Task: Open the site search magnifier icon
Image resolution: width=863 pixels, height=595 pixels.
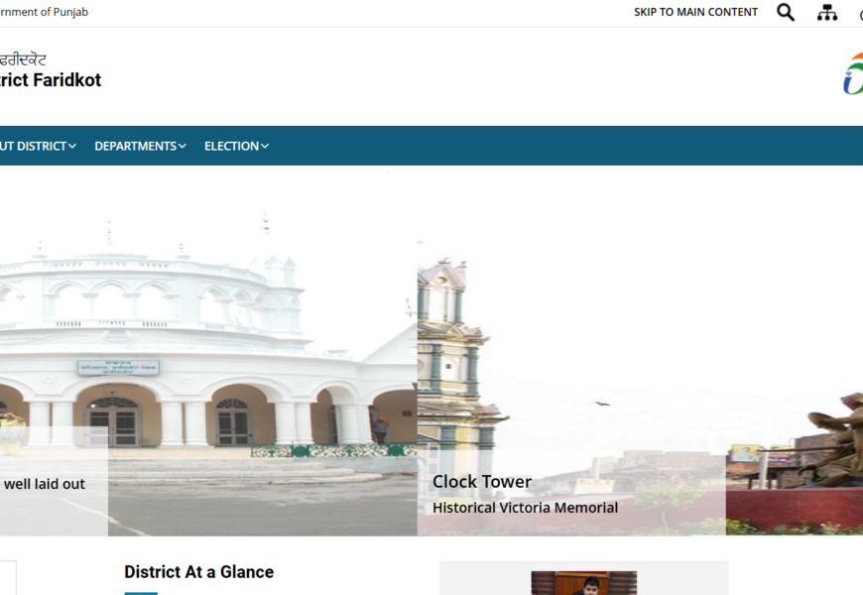Action: point(786,13)
